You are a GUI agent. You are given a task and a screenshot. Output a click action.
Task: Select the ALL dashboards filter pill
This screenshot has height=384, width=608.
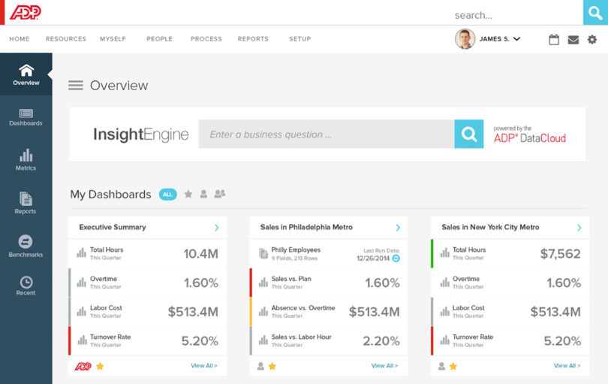(x=167, y=194)
